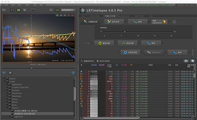Open the curve selection dropdown above preview

(x=68, y=10)
